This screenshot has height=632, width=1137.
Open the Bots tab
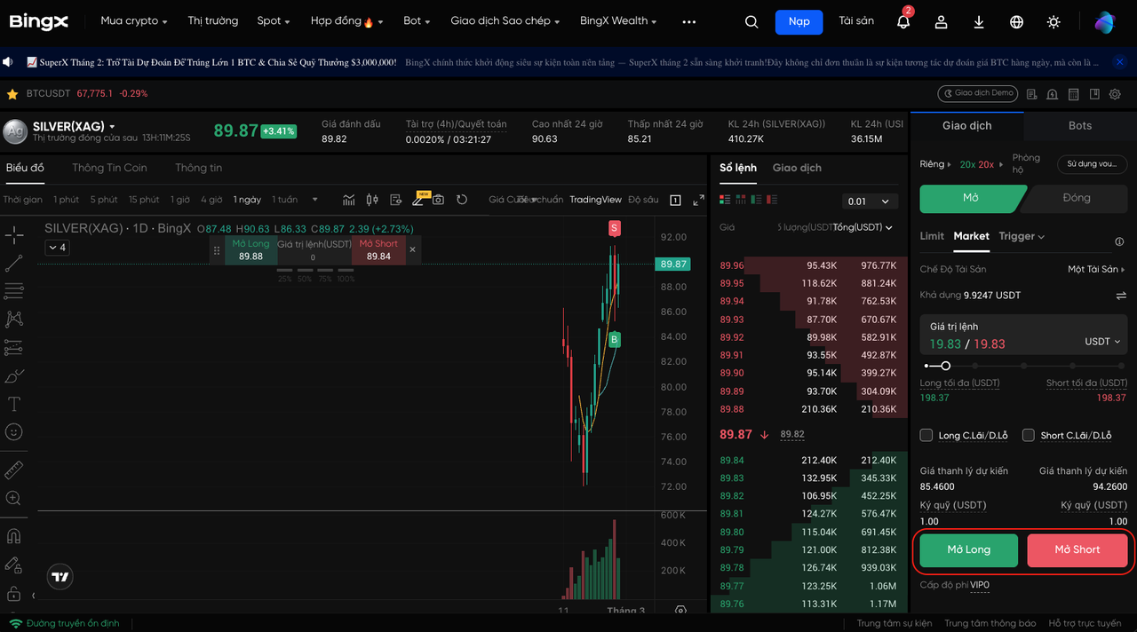click(1079, 125)
